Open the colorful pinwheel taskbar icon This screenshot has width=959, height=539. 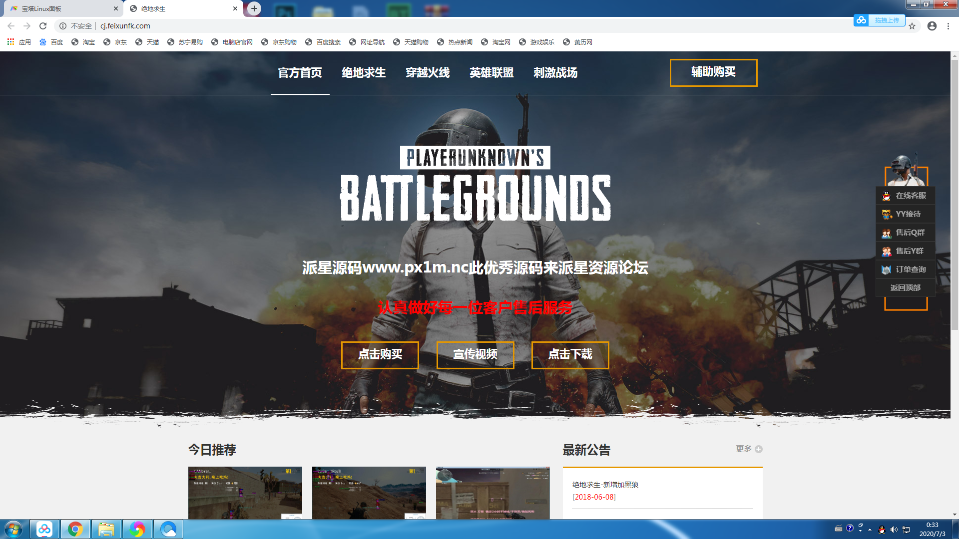137,529
